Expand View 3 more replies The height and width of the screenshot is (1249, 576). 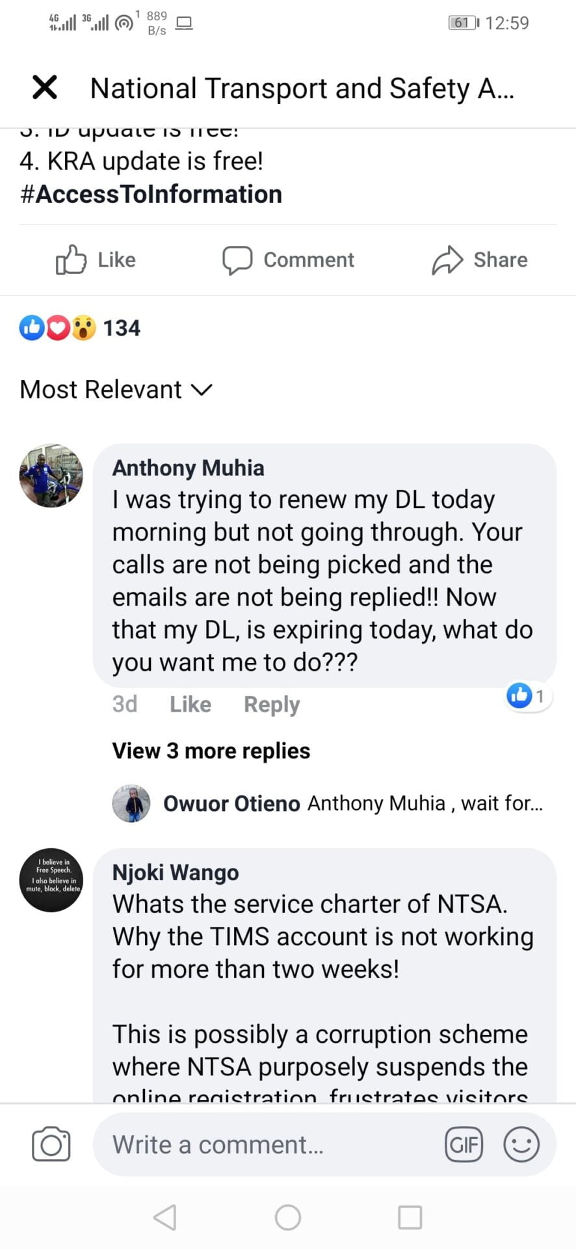(211, 751)
